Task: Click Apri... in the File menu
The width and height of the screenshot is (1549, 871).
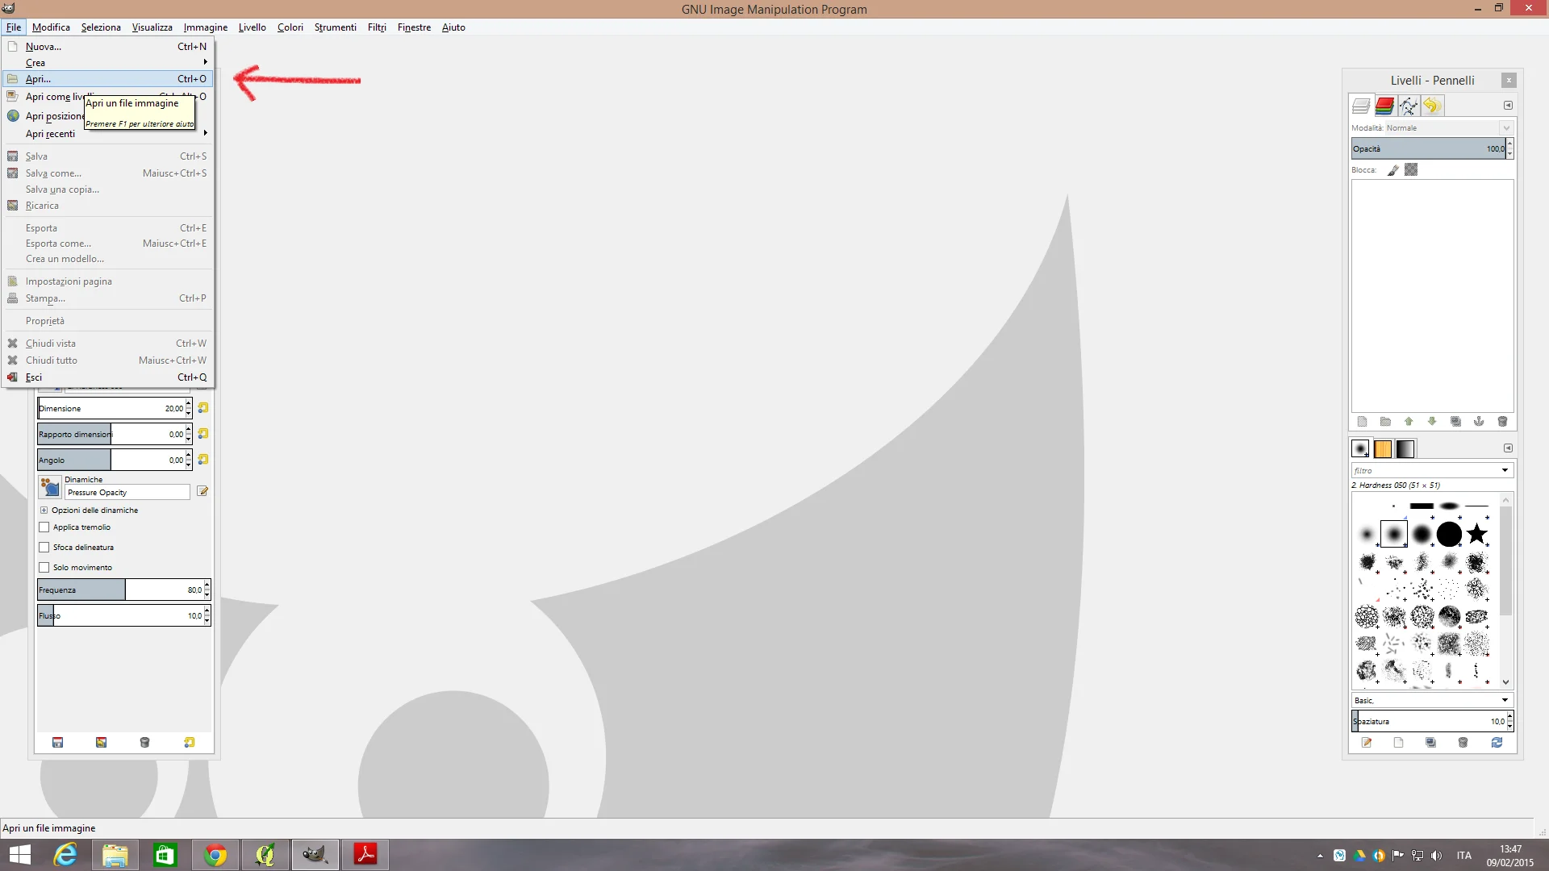Action: coord(108,79)
